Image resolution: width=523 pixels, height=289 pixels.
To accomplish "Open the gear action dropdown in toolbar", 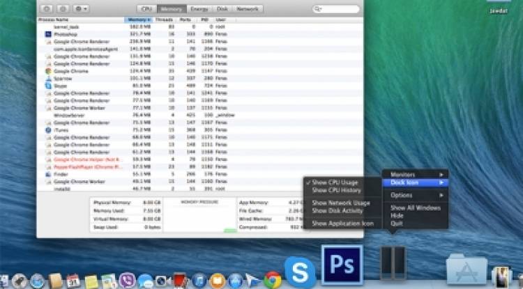I will pos(81,9).
